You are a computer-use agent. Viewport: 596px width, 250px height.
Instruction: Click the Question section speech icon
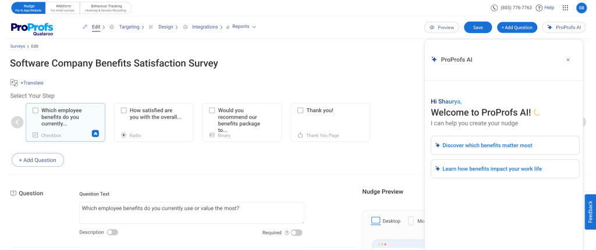click(x=13, y=194)
